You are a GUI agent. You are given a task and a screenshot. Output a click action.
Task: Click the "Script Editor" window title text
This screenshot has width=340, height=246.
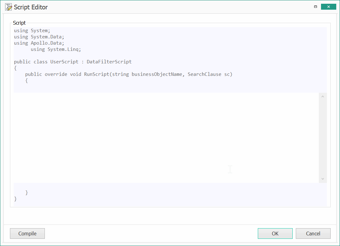[x=31, y=7]
